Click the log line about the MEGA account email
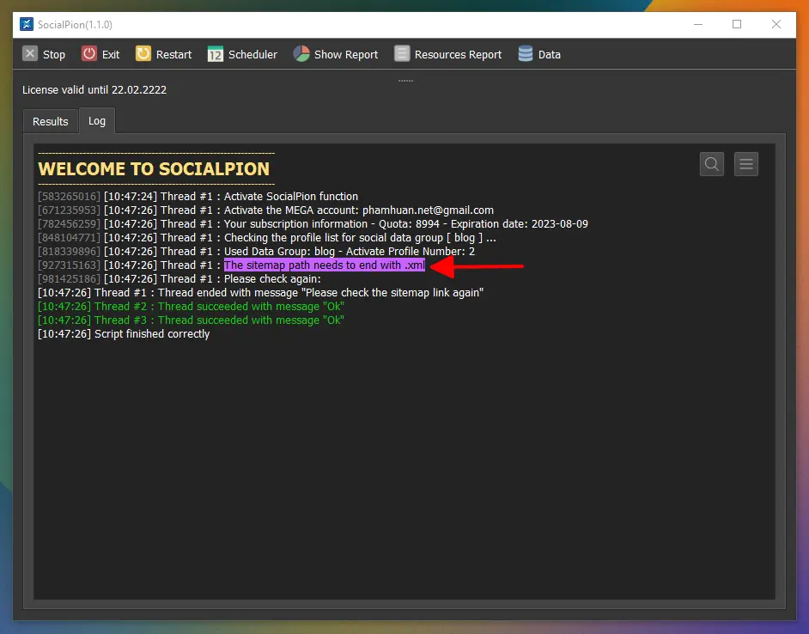The height and width of the screenshot is (634, 809). [x=265, y=210]
